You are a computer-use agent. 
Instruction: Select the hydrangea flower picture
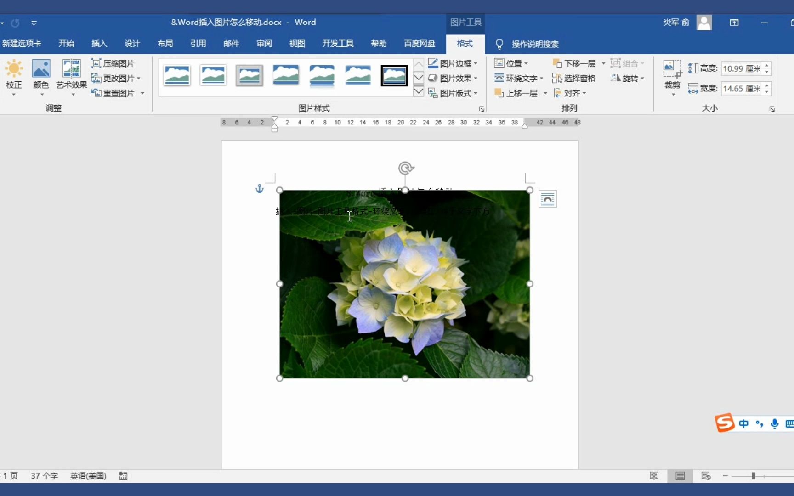point(404,284)
